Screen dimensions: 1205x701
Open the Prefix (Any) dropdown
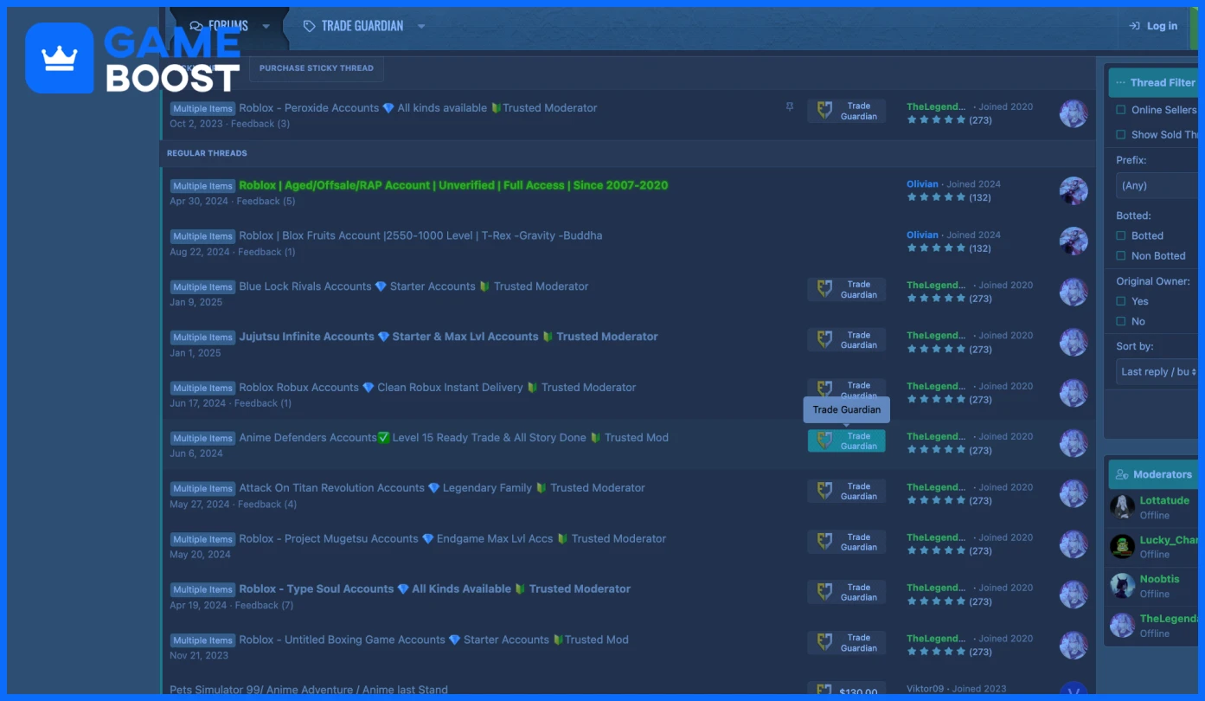pos(1157,185)
